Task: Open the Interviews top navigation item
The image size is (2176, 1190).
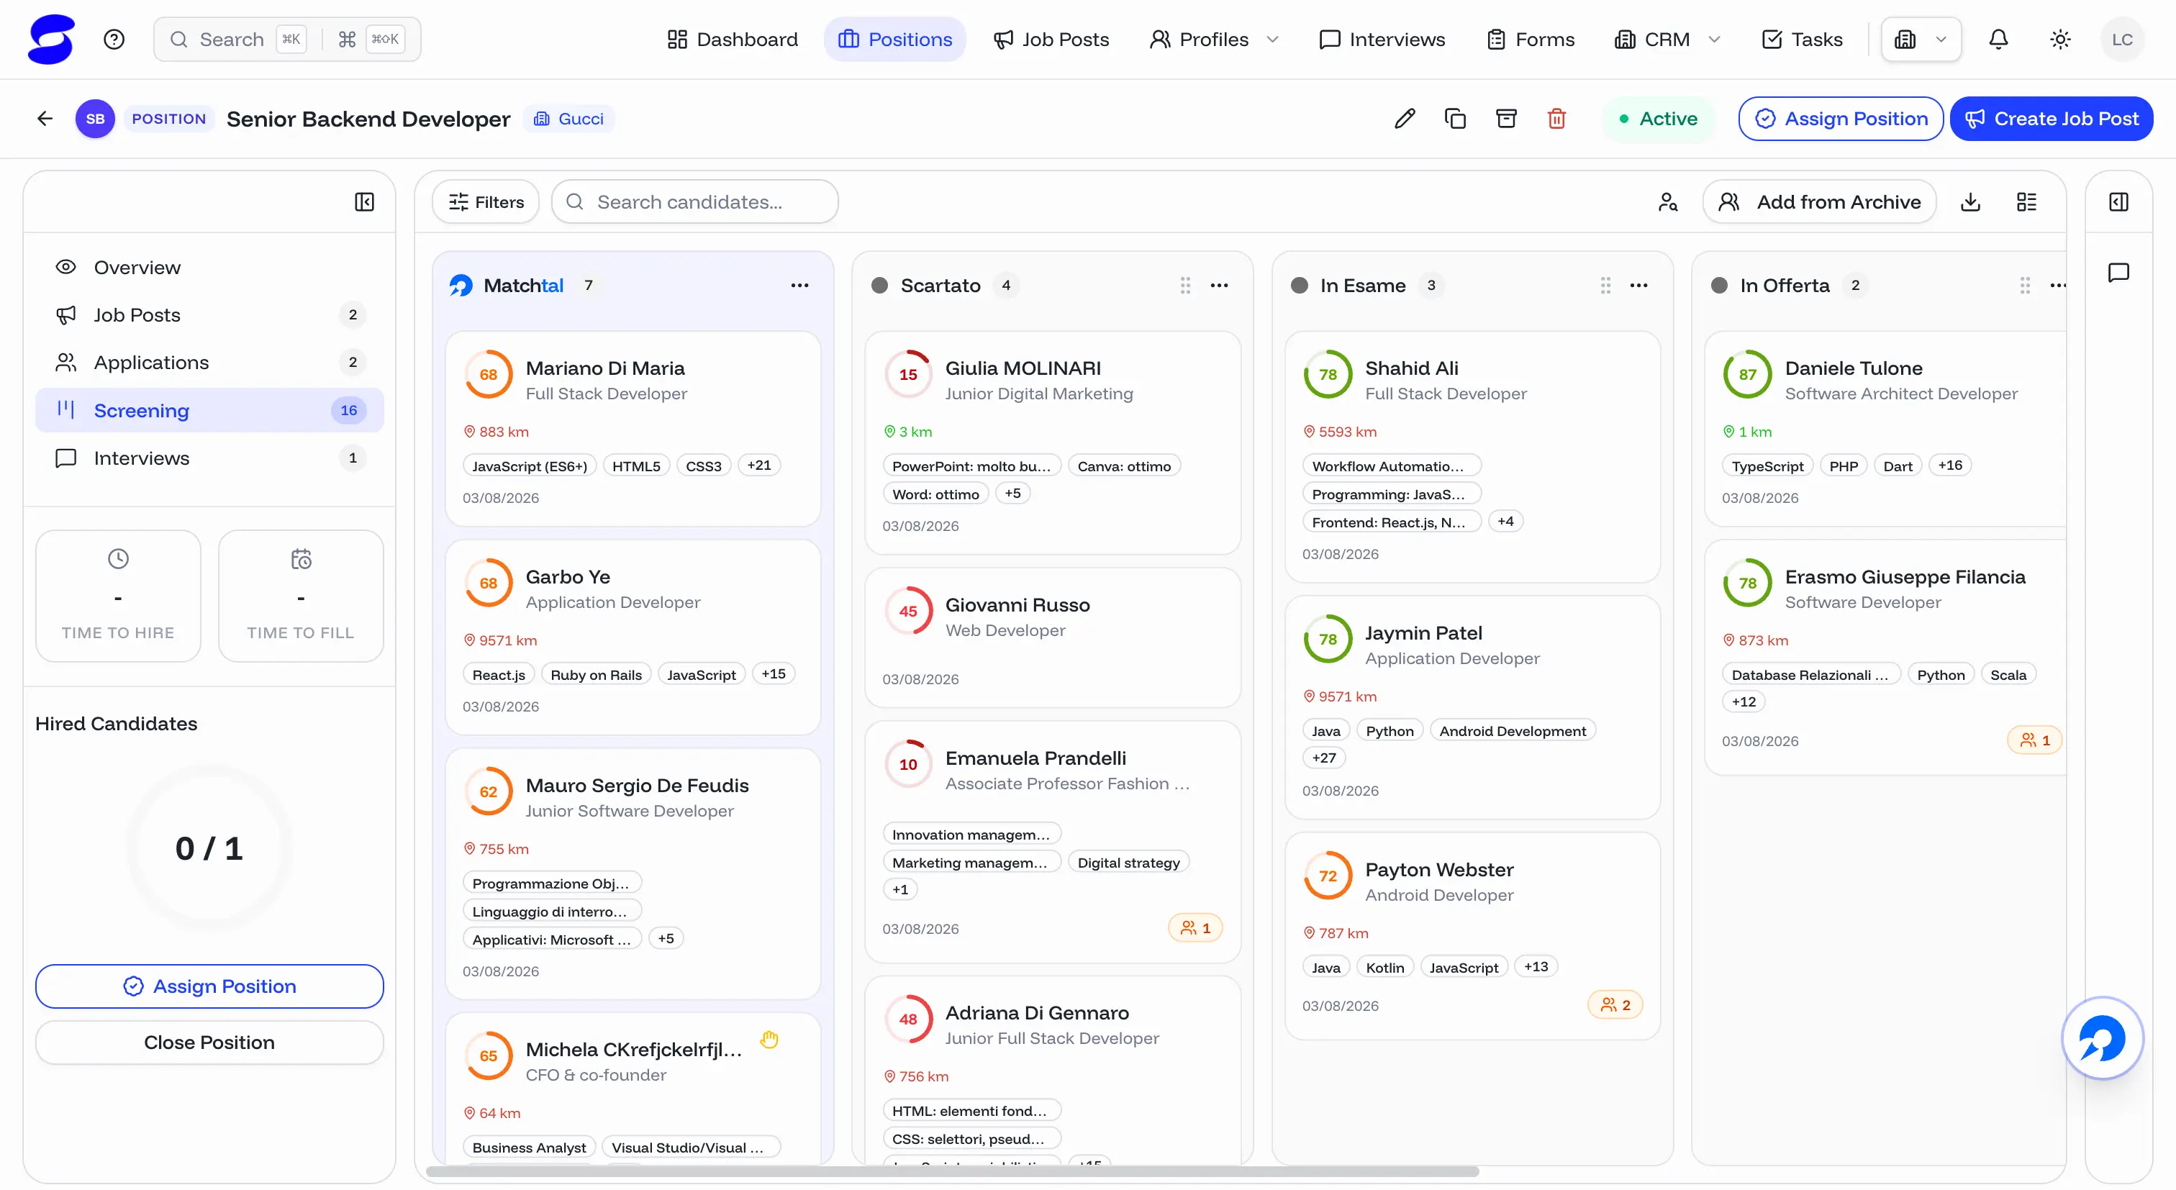Action: pos(1382,40)
